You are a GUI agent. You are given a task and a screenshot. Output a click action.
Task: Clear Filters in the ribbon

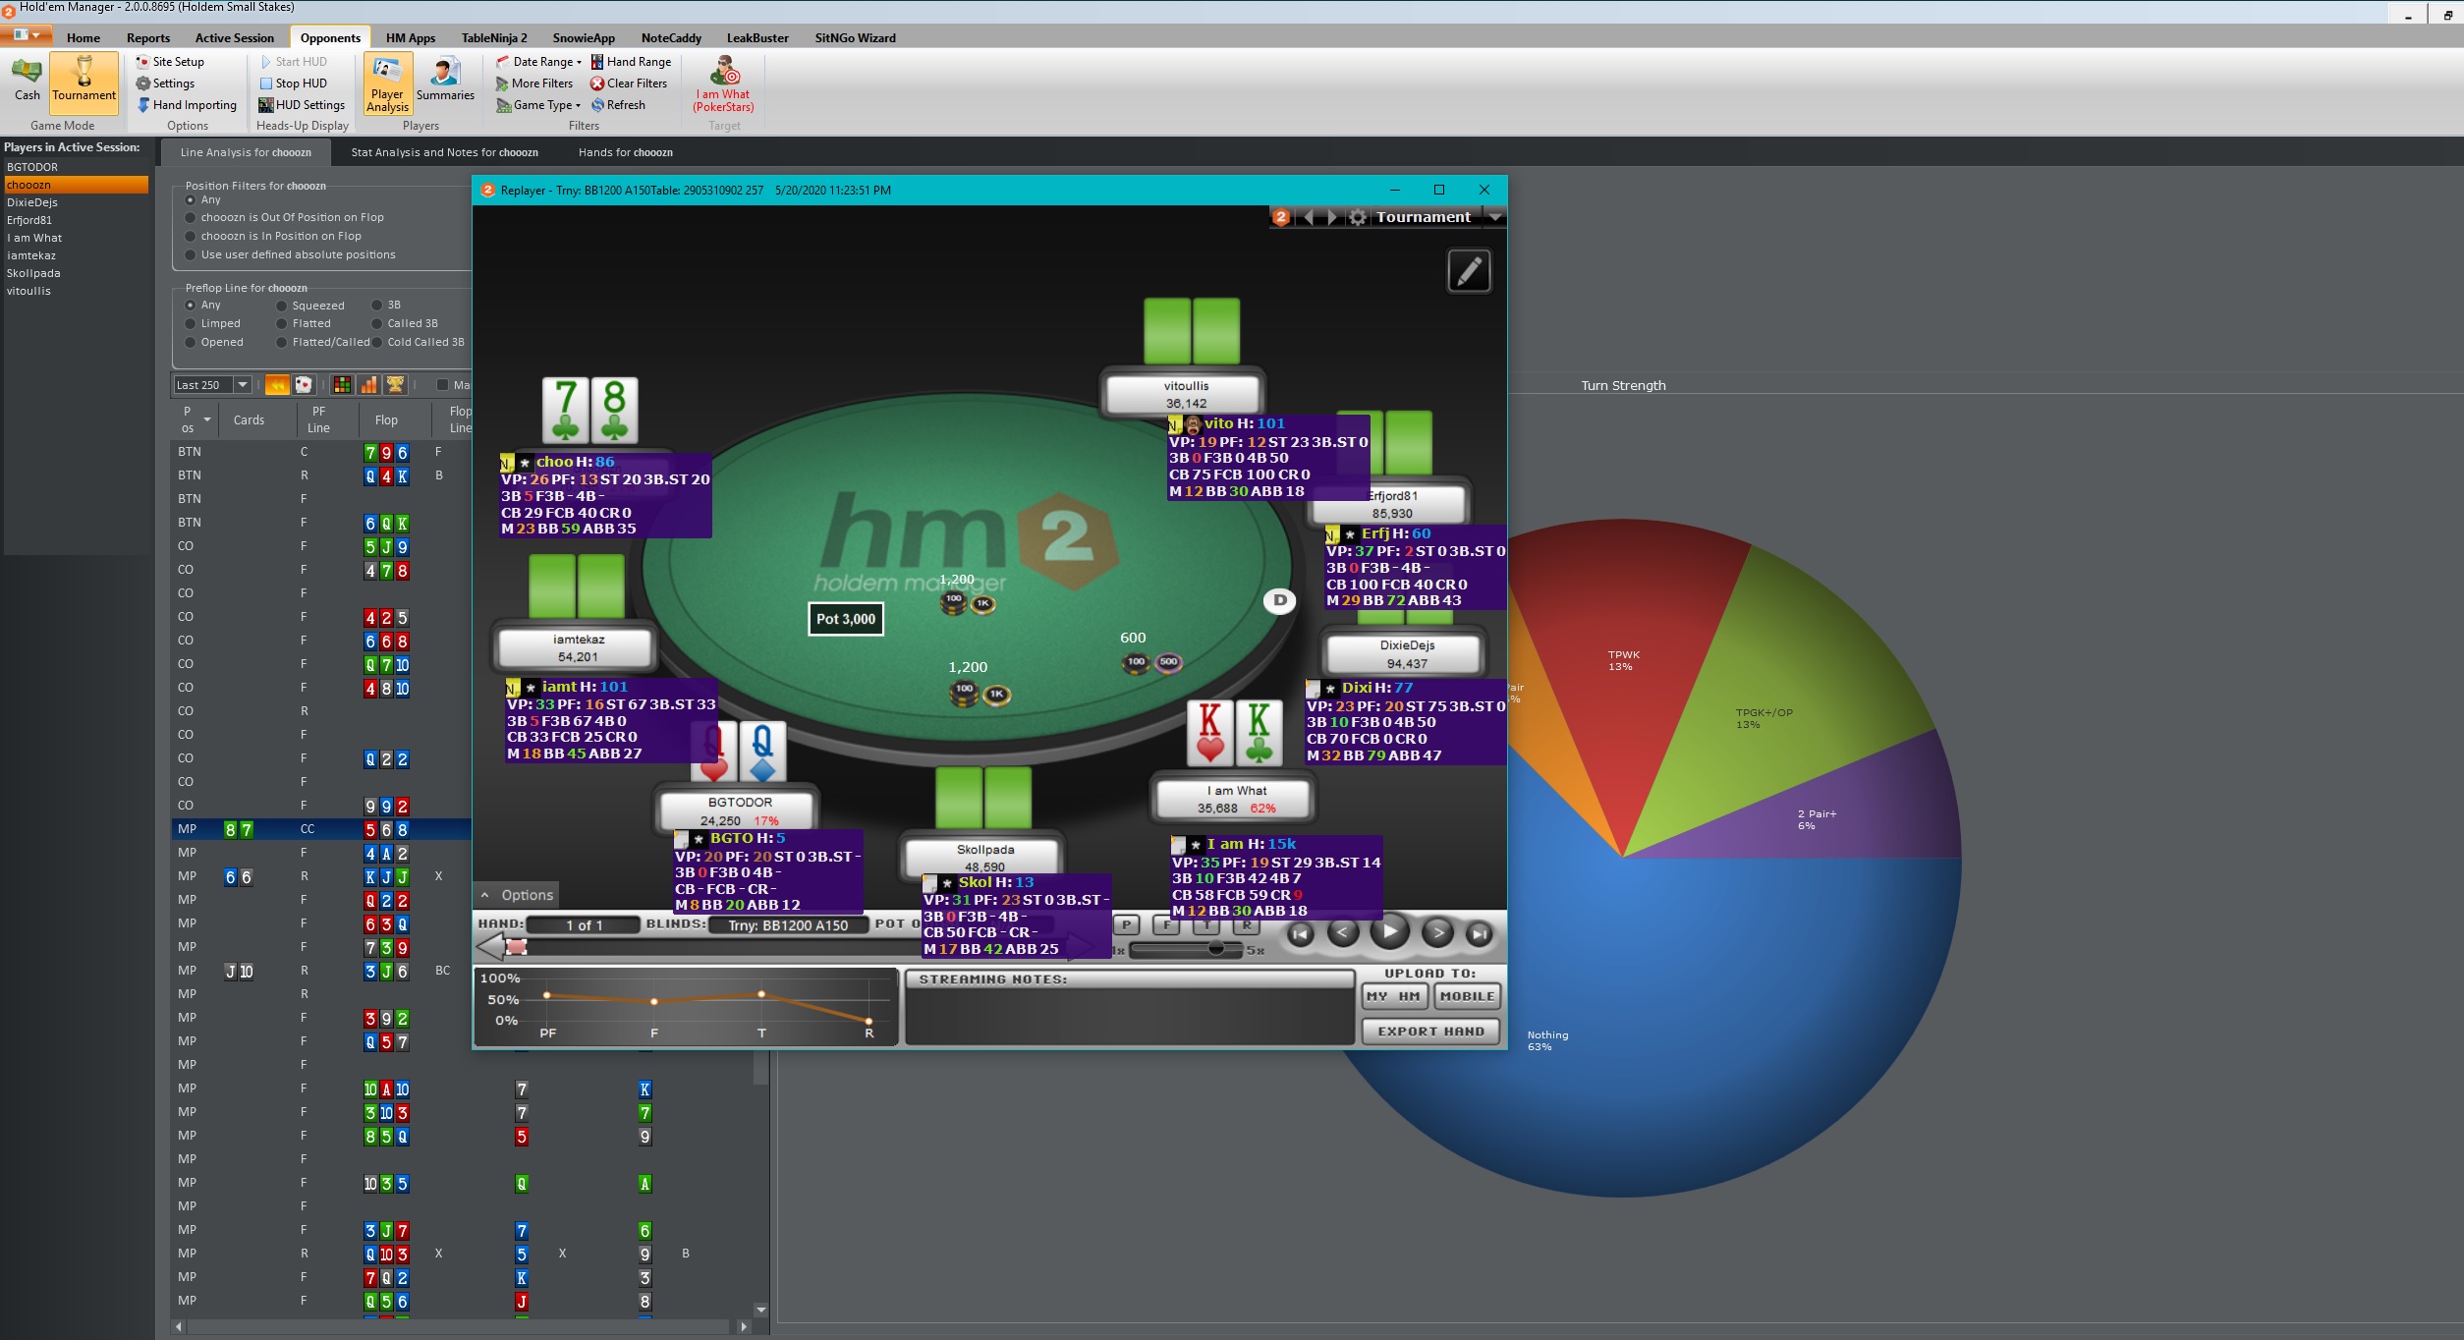tap(629, 84)
